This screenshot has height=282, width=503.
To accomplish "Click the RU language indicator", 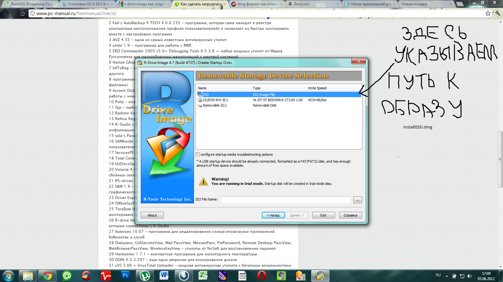I will pos(438,275).
